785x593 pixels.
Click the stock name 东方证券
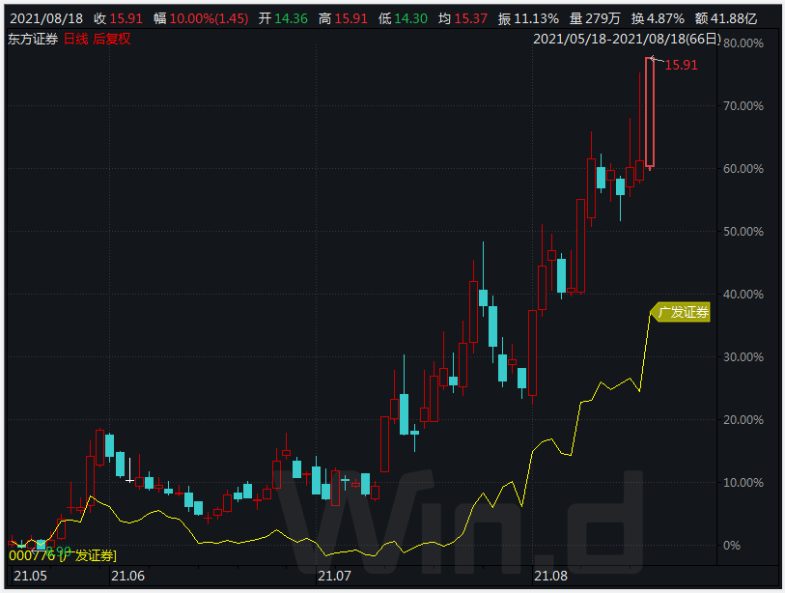click(33, 39)
